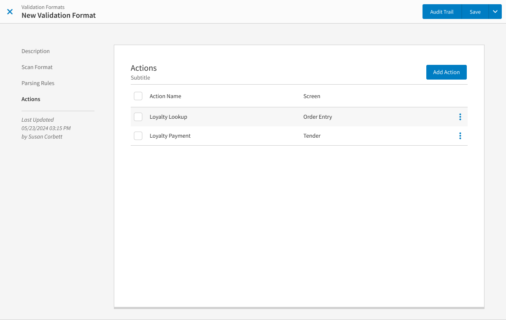
Task: Select all actions via the header checkbox
Action: click(x=138, y=96)
